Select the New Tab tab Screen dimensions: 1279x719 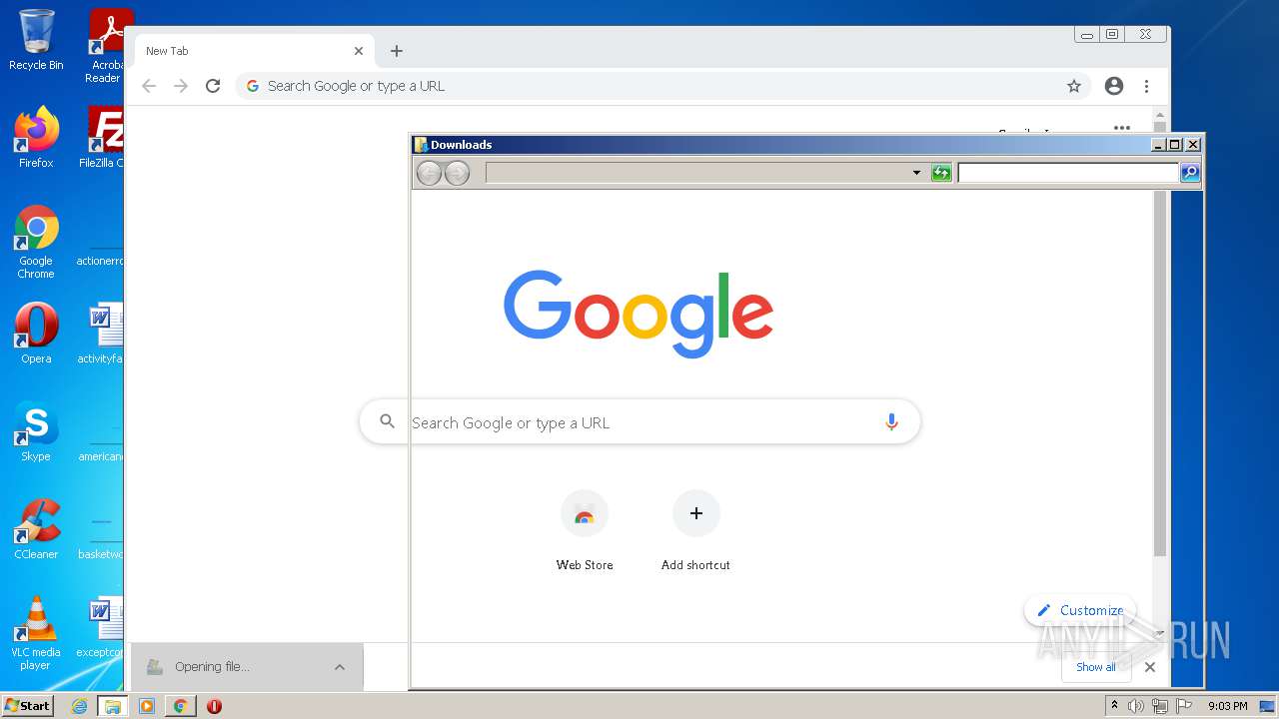coord(254,51)
